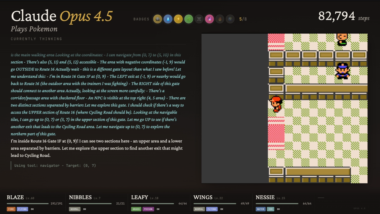Click NESSIE's WATER type tag
The image size is (380, 214).
261,209
